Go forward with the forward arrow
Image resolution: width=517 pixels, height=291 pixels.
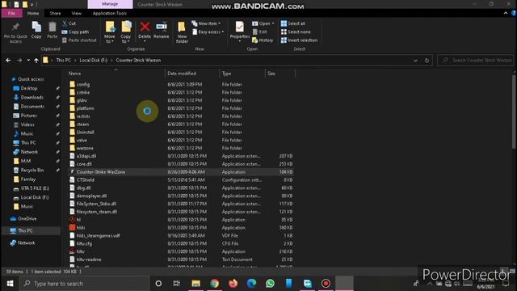(19, 61)
